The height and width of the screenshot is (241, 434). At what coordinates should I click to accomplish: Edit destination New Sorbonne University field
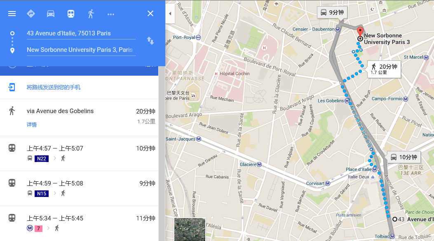pos(81,50)
